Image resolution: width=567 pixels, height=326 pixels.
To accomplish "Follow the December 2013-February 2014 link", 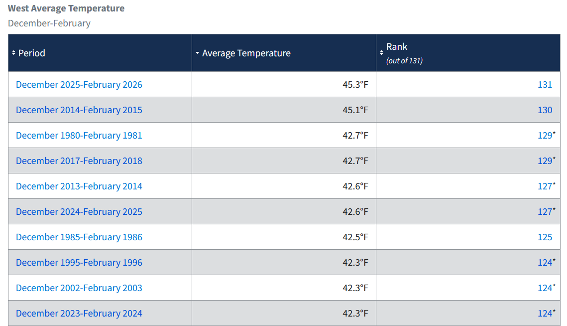I will 79,186.
